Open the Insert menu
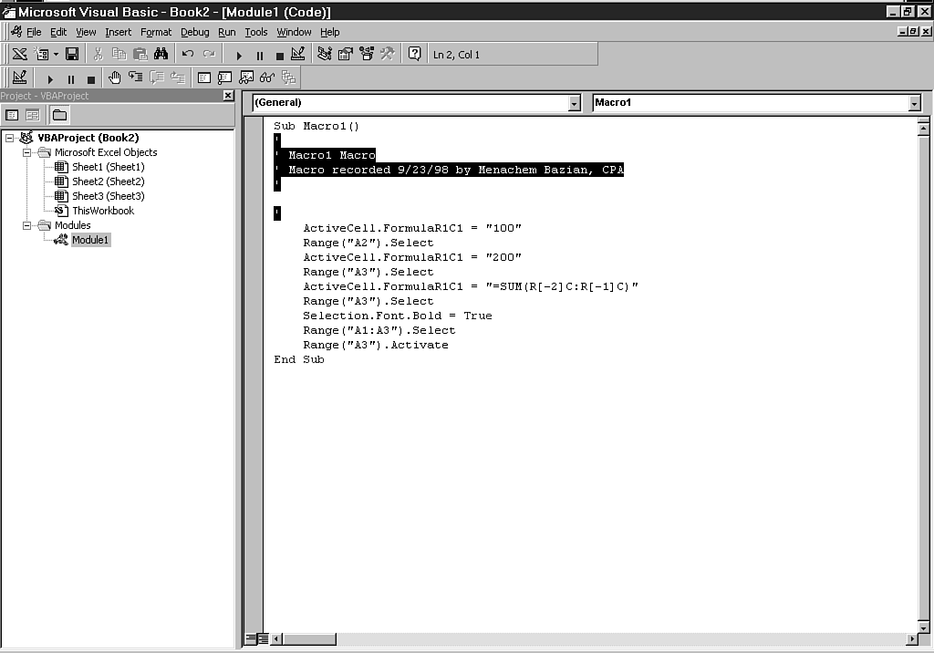The width and height of the screenshot is (934, 653). pos(118,32)
